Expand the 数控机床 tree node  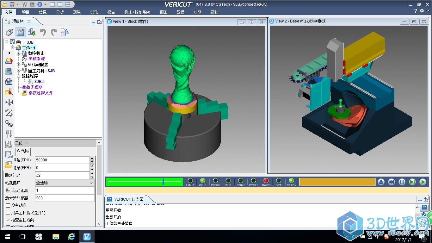[x=18, y=53]
